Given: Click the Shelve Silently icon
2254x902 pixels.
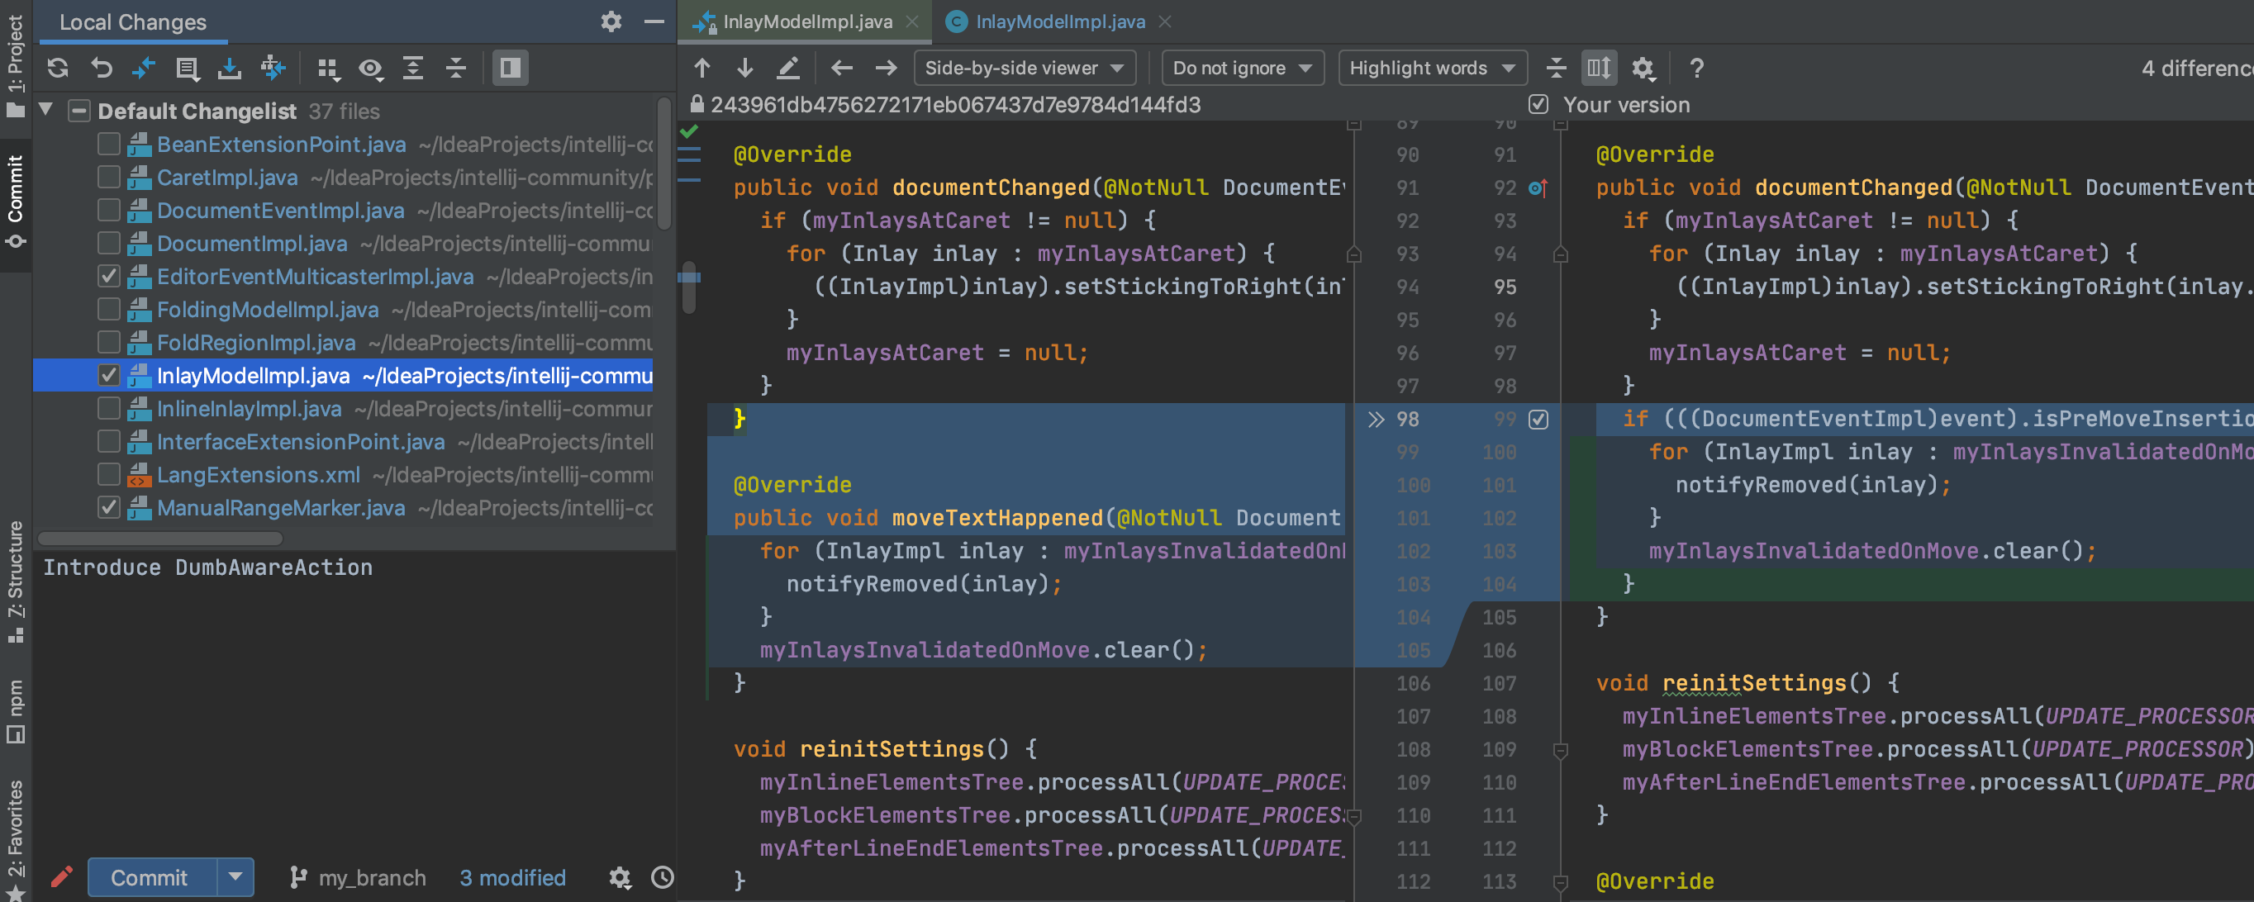Looking at the screenshot, I should coord(229,69).
